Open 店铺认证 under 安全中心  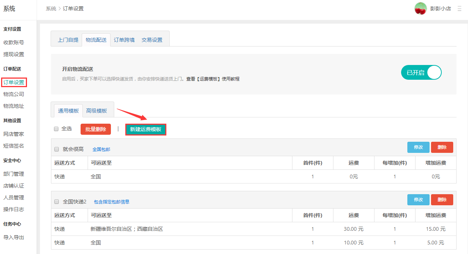pyautogui.click(x=14, y=186)
